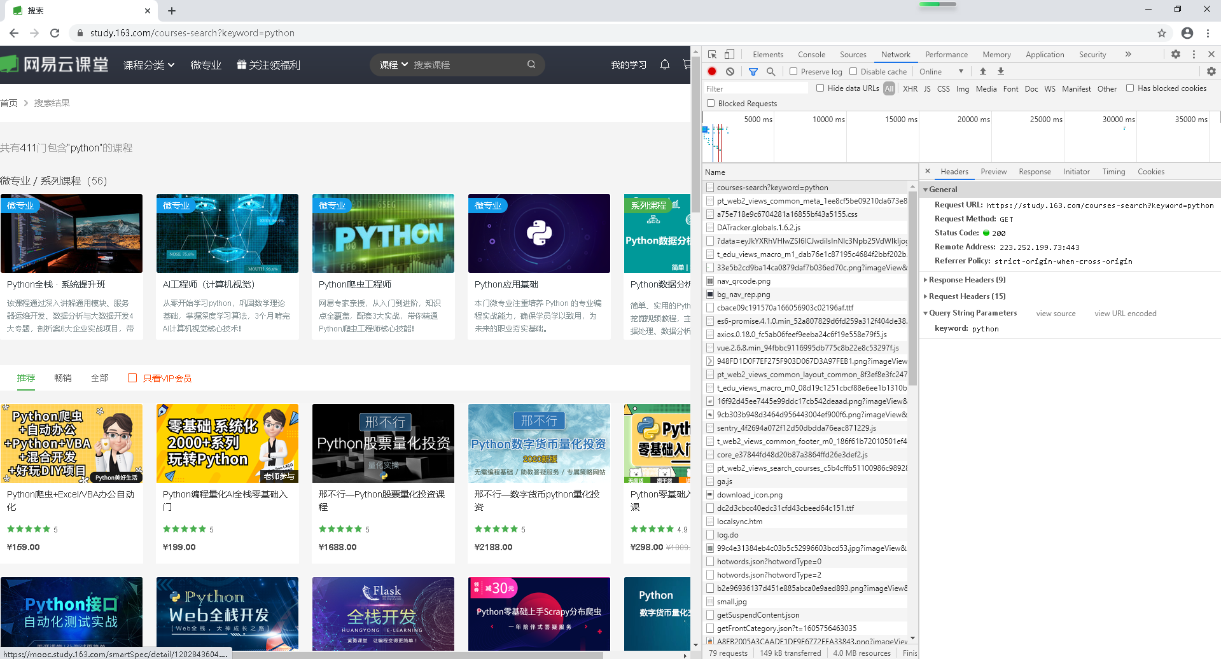Select 畅销 sort option
The width and height of the screenshot is (1221, 659).
[x=63, y=378]
